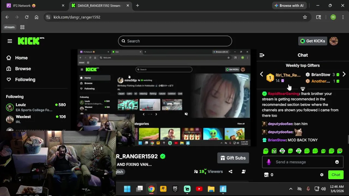Viewport: 349px width, 196px height.
Task: Open a new browser tab
Action: (137, 5)
